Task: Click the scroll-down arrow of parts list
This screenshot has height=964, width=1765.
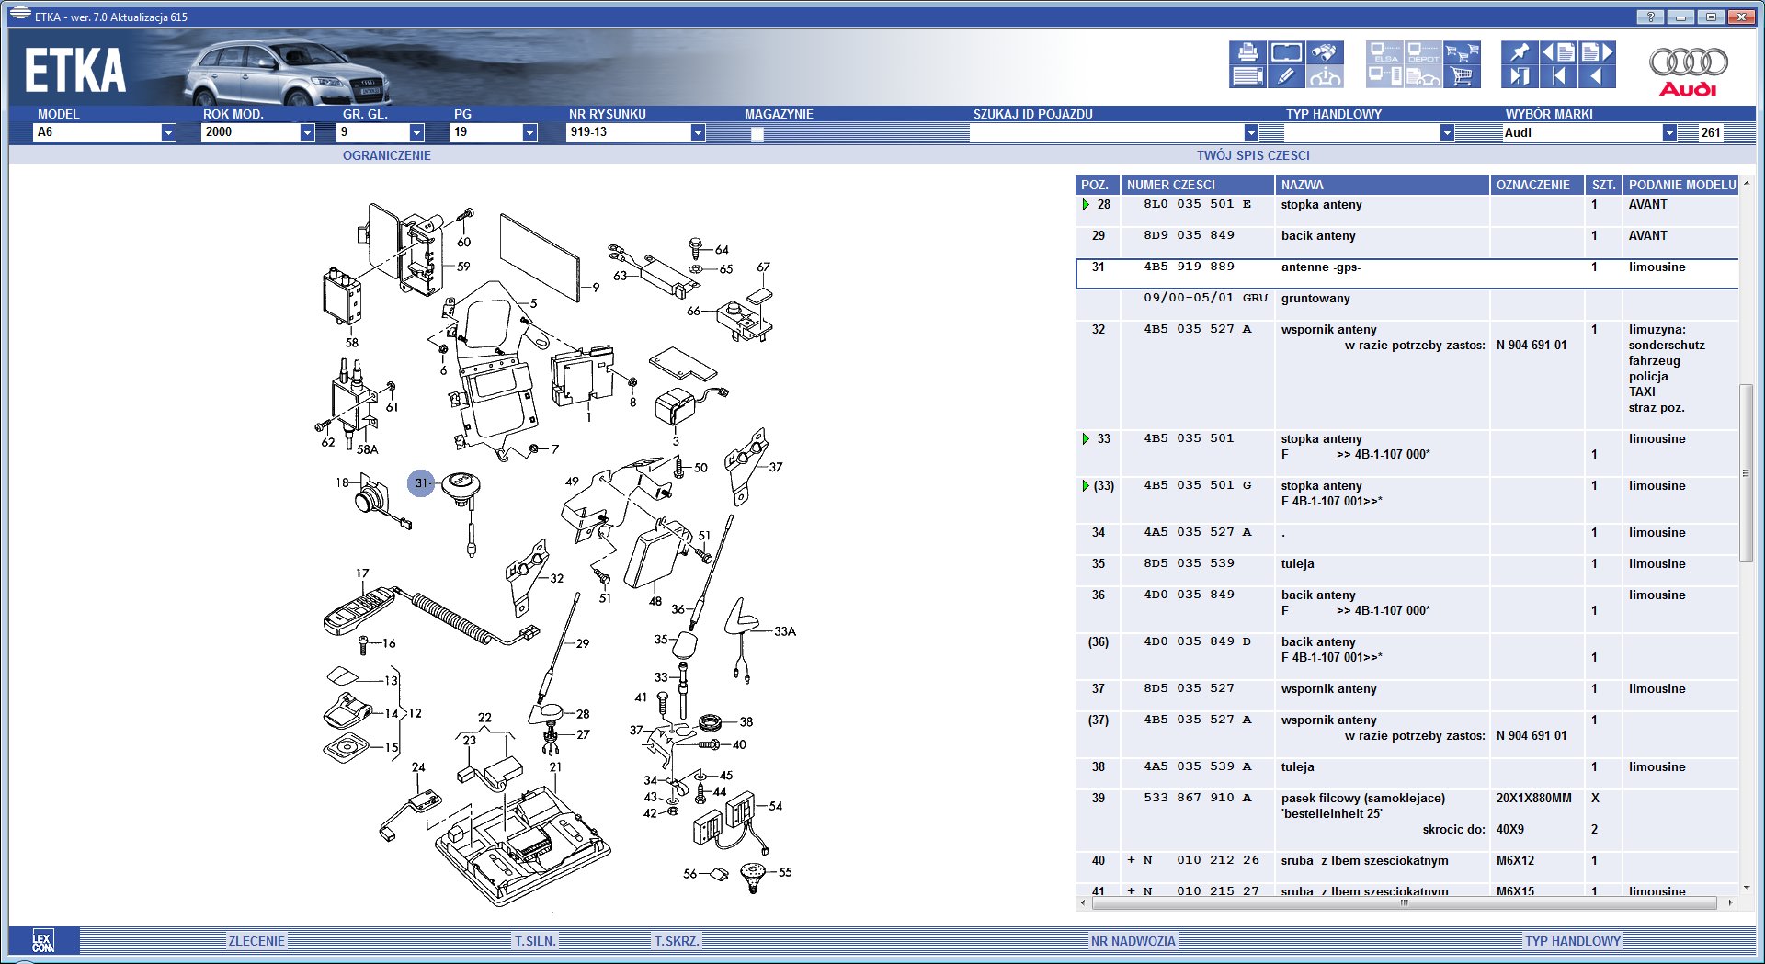Action: coord(1746,888)
